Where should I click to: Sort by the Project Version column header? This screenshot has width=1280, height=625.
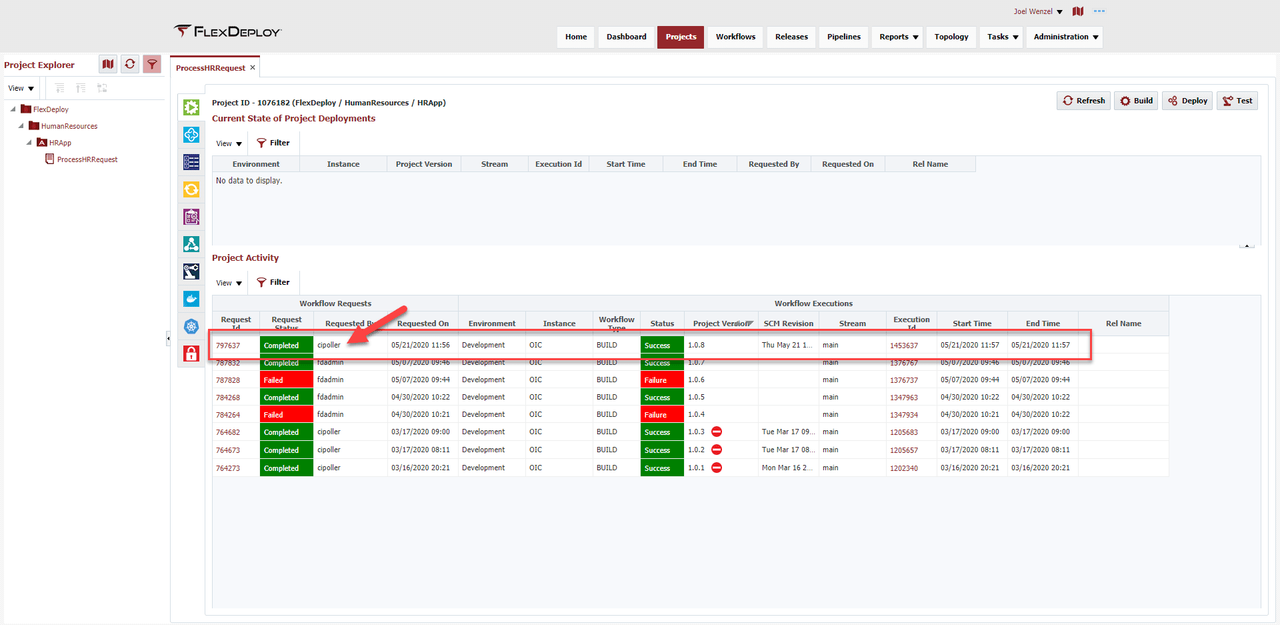pos(721,324)
